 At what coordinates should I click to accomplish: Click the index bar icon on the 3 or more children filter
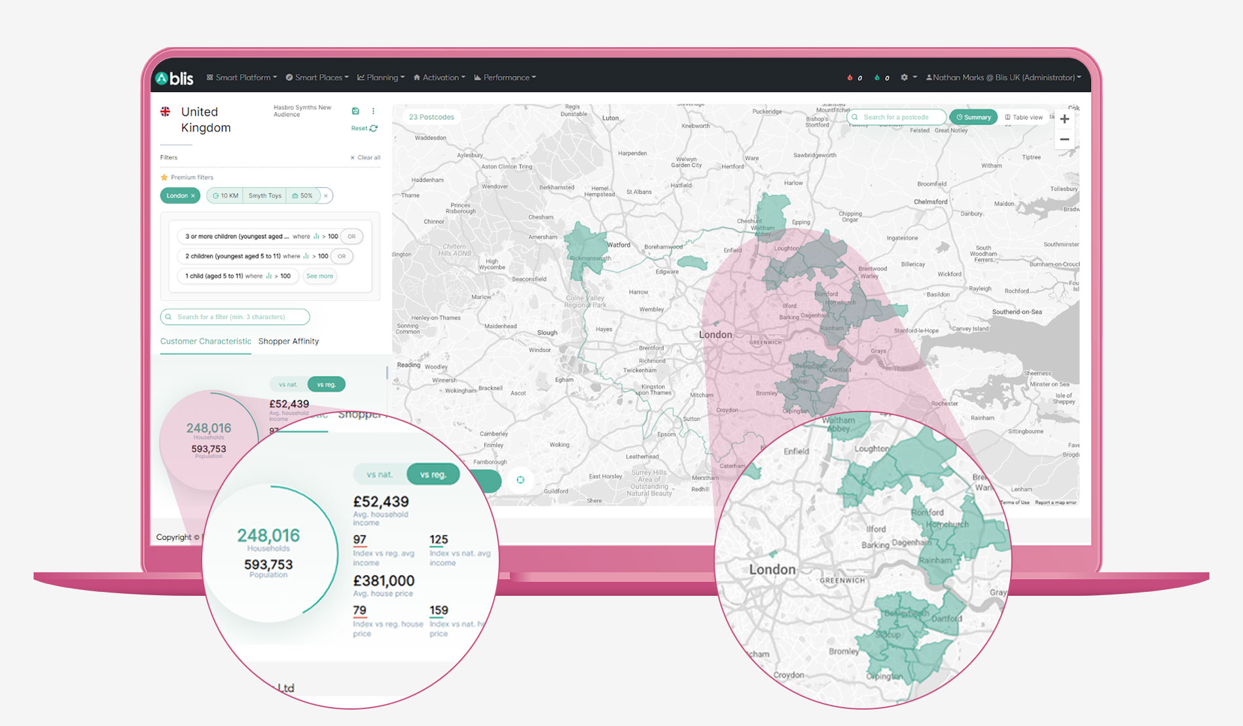click(316, 236)
